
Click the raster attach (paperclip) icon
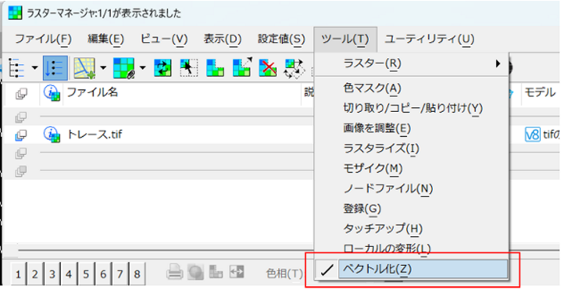(x=122, y=68)
